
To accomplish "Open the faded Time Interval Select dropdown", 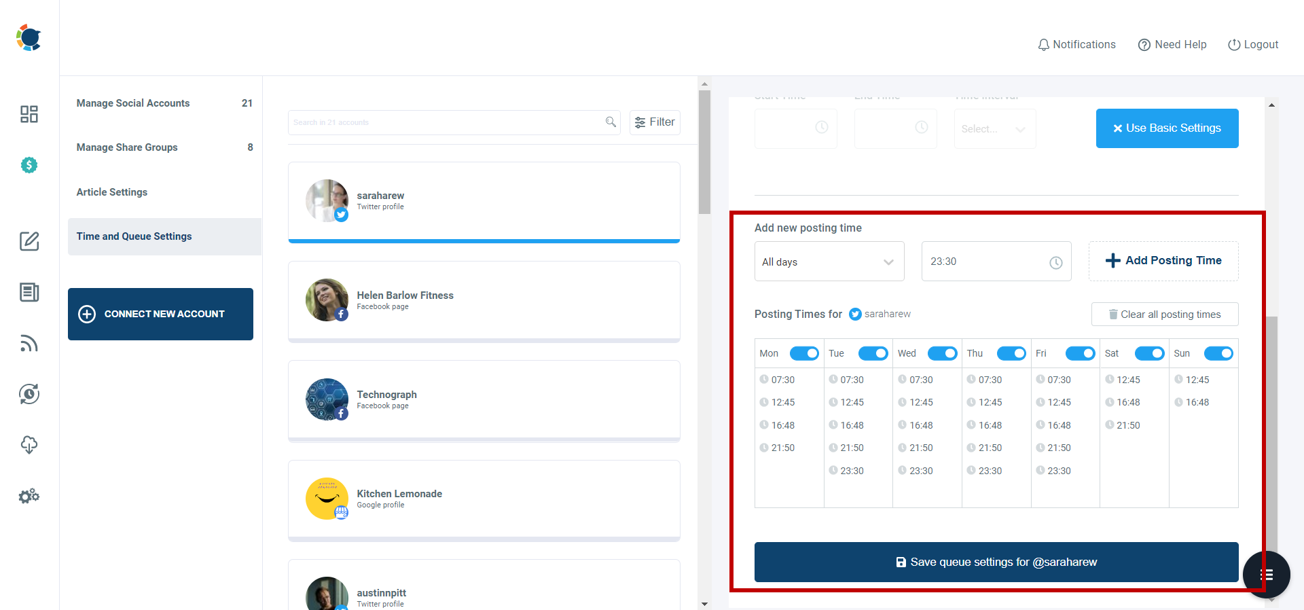I will [995, 128].
